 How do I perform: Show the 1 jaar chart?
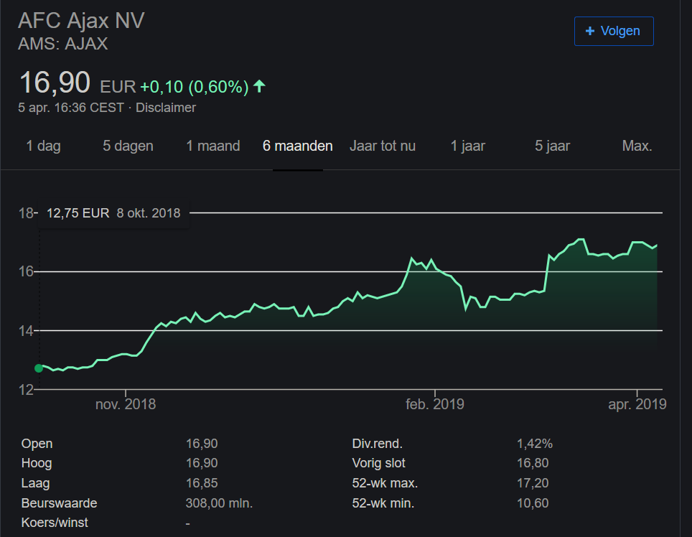pos(468,146)
